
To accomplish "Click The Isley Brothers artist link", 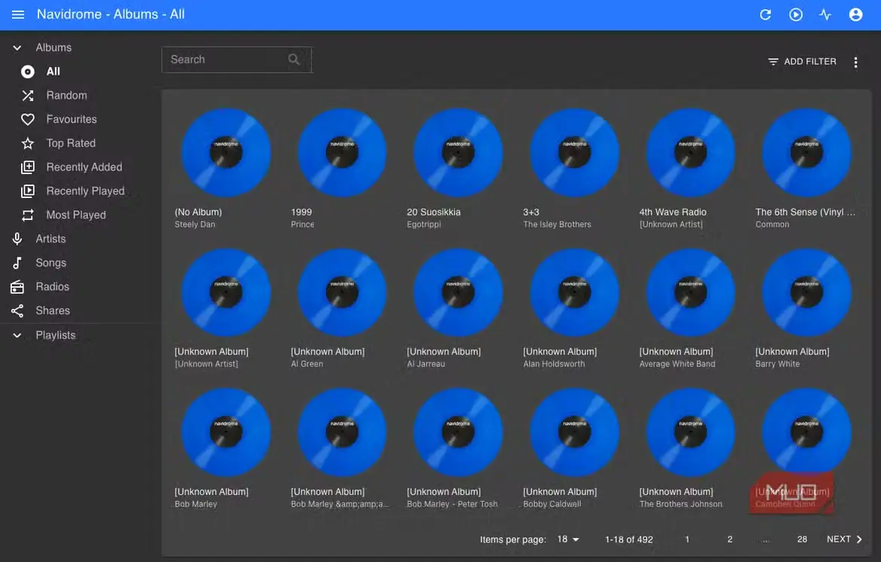I will tap(557, 224).
